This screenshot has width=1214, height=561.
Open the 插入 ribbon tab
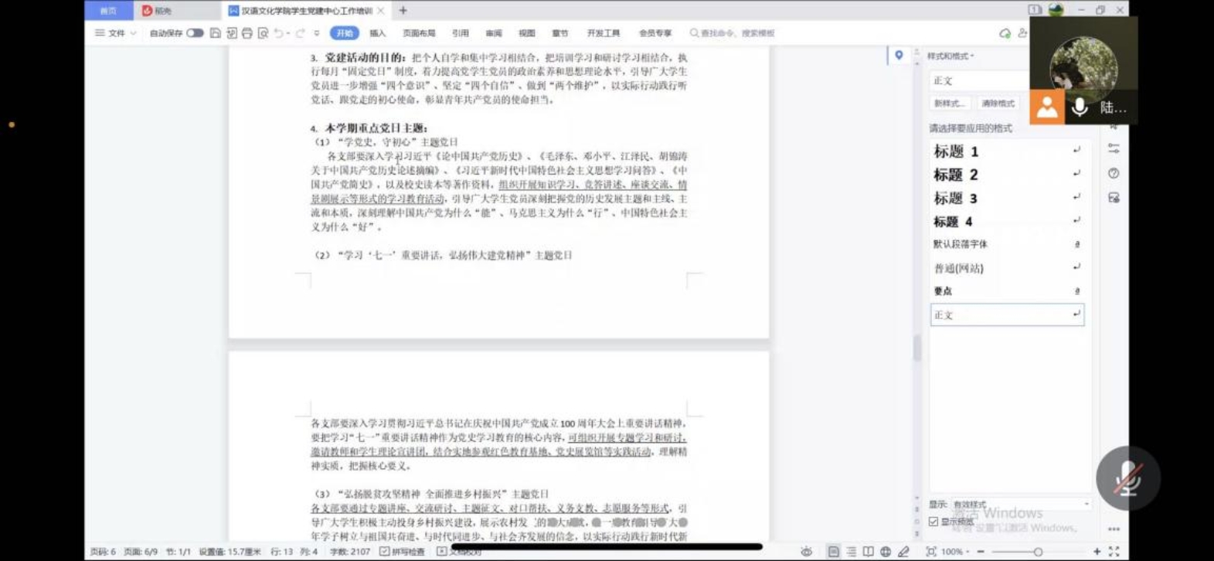pyautogui.click(x=377, y=33)
